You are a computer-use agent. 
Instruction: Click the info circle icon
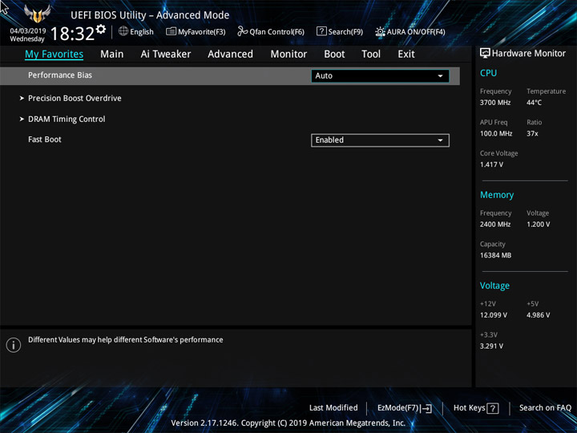(14, 345)
